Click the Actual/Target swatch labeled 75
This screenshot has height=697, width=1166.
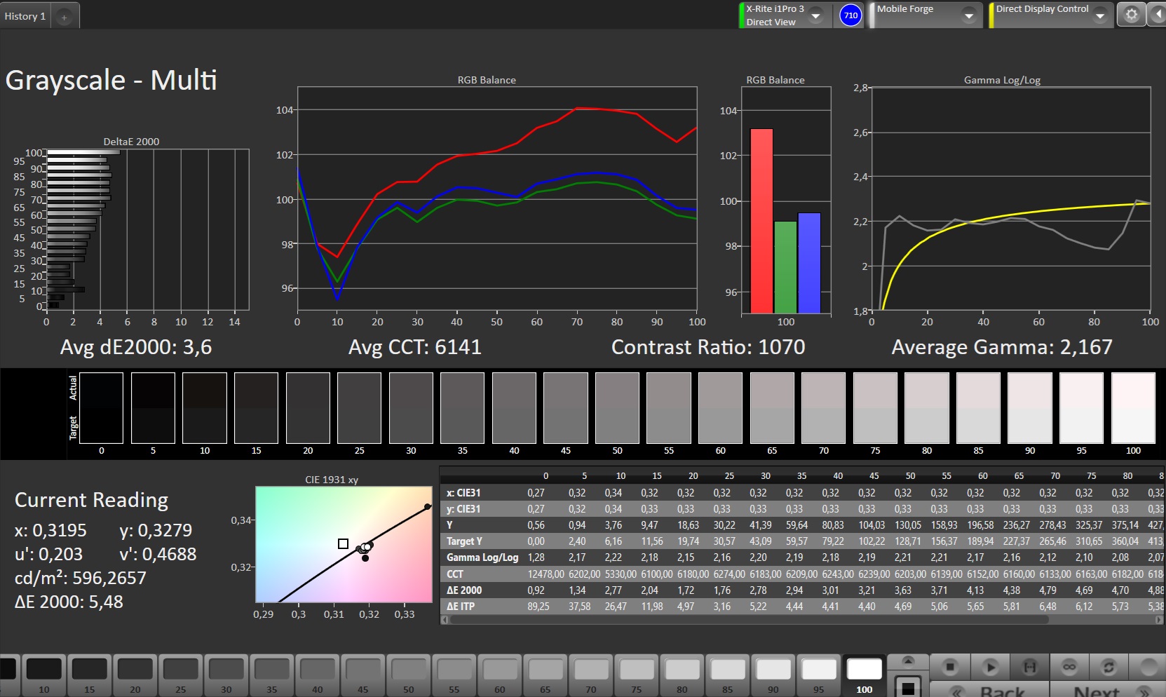pos(875,407)
